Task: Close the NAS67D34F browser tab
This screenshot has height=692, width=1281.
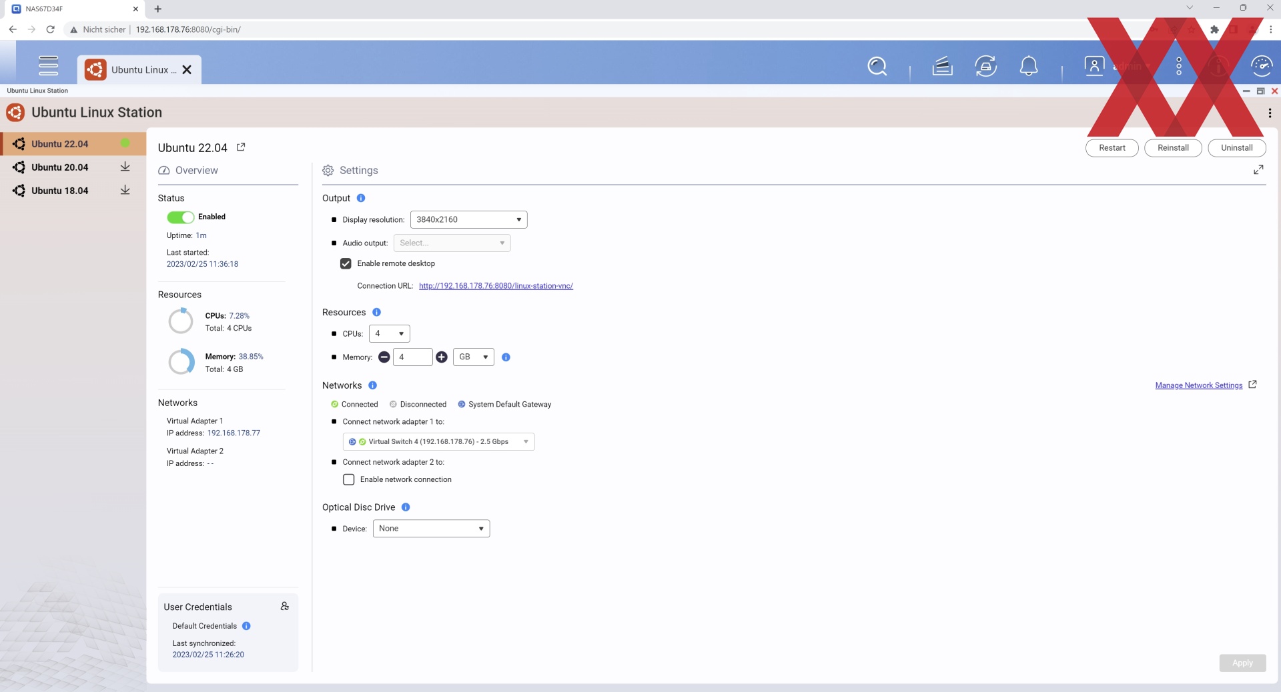Action: click(135, 9)
